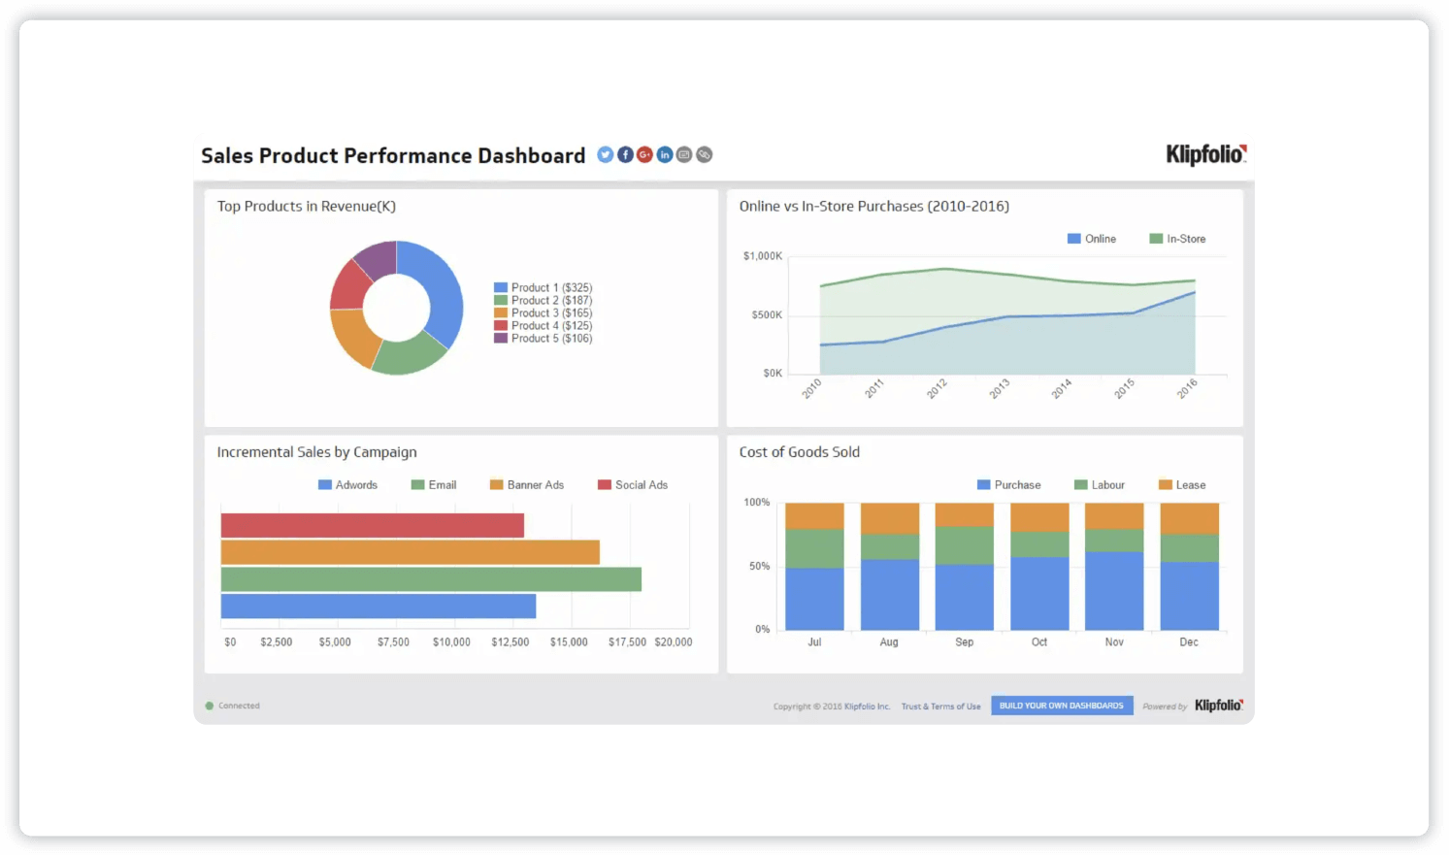Hide the Adwords series via legend
This screenshot has width=1449, height=855.
coord(347,485)
